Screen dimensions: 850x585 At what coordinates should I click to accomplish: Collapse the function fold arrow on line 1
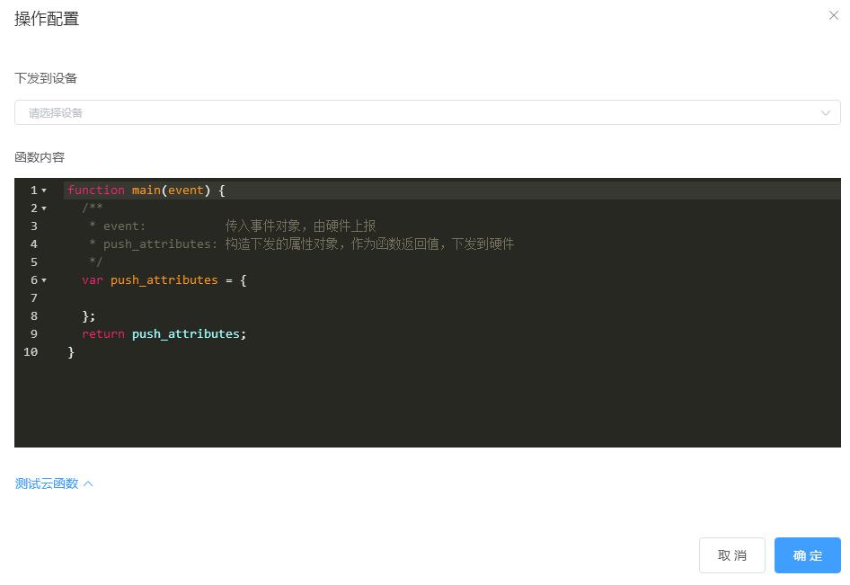pyautogui.click(x=44, y=191)
